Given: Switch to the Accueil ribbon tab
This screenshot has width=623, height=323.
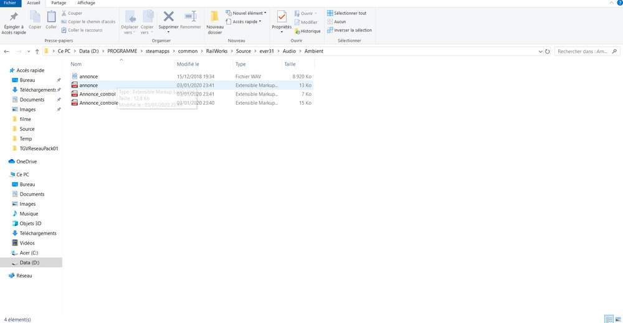Looking at the screenshot, I should click(34, 2).
